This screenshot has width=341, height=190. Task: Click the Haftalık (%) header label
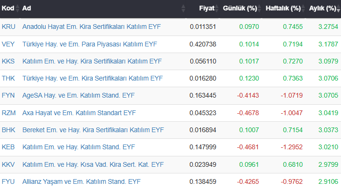pos(283,8)
